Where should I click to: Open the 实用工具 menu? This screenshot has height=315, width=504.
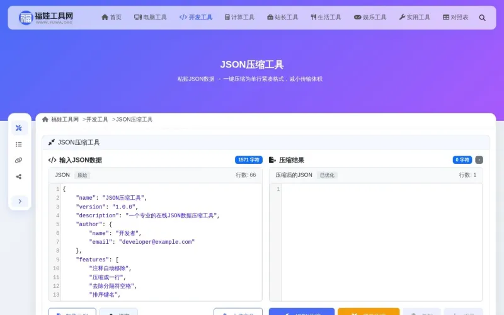[x=415, y=18]
